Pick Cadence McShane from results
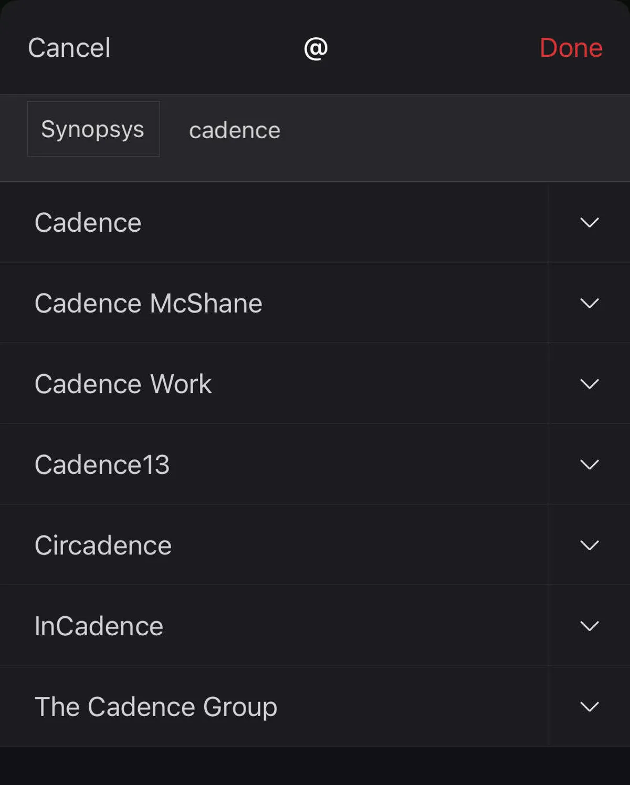Screen dimensions: 630x785 (148, 303)
